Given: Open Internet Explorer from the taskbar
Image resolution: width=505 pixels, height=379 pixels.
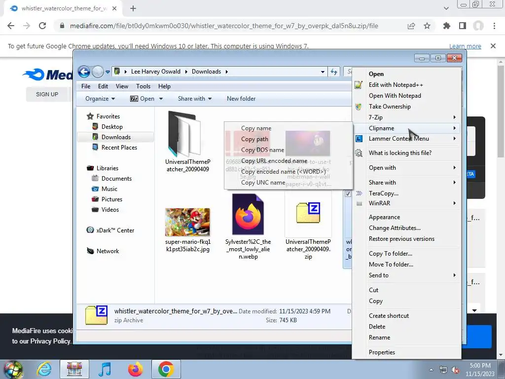Looking at the screenshot, I should (x=44, y=369).
